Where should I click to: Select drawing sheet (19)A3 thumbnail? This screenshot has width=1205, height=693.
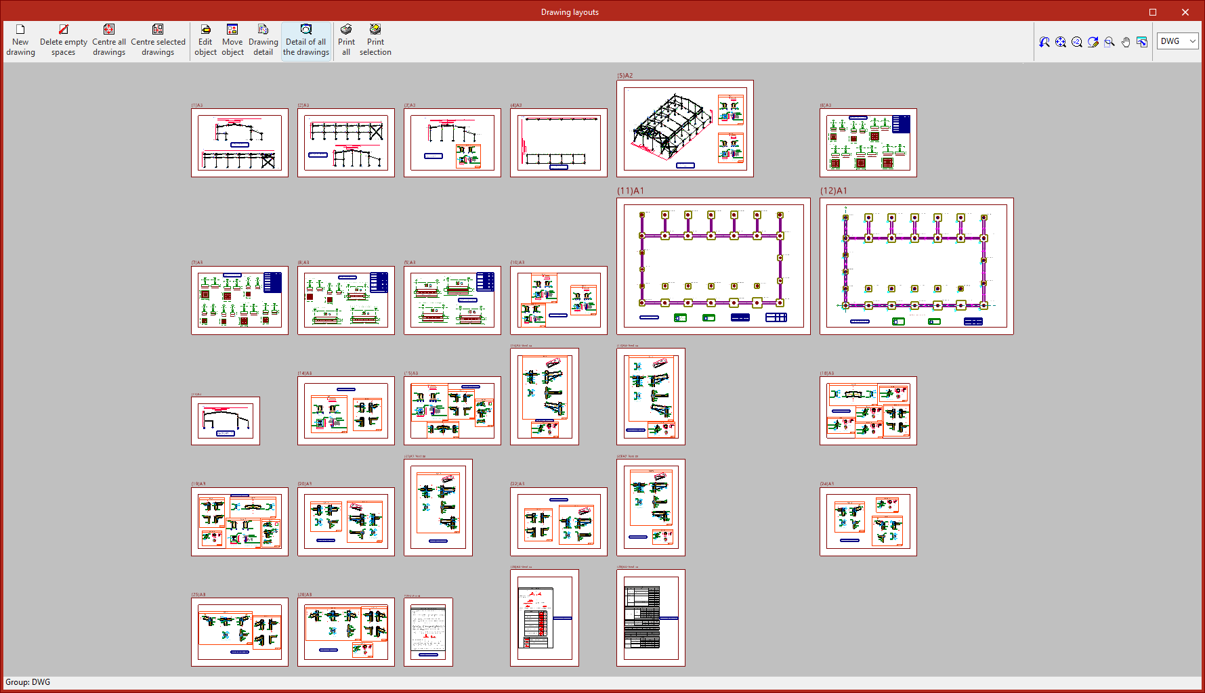tap(240, 522)
